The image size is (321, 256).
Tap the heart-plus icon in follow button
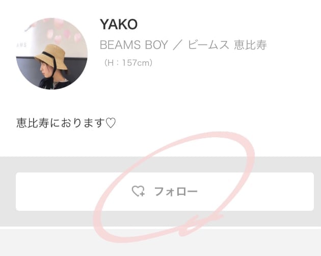(138, 191)
